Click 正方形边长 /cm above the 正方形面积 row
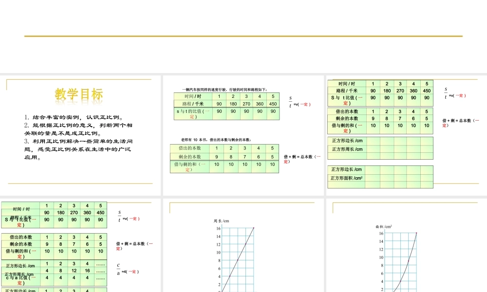The image size is (487, 292). pos(346,169)
